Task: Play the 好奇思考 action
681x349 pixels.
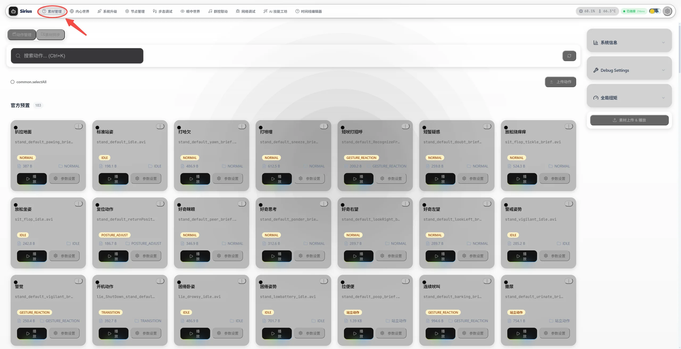Action: pyautogui.click(x=277, y=256)
